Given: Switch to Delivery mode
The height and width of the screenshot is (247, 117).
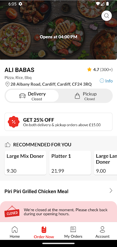Looking at the screenshot, I should click(x=32, y=96).
